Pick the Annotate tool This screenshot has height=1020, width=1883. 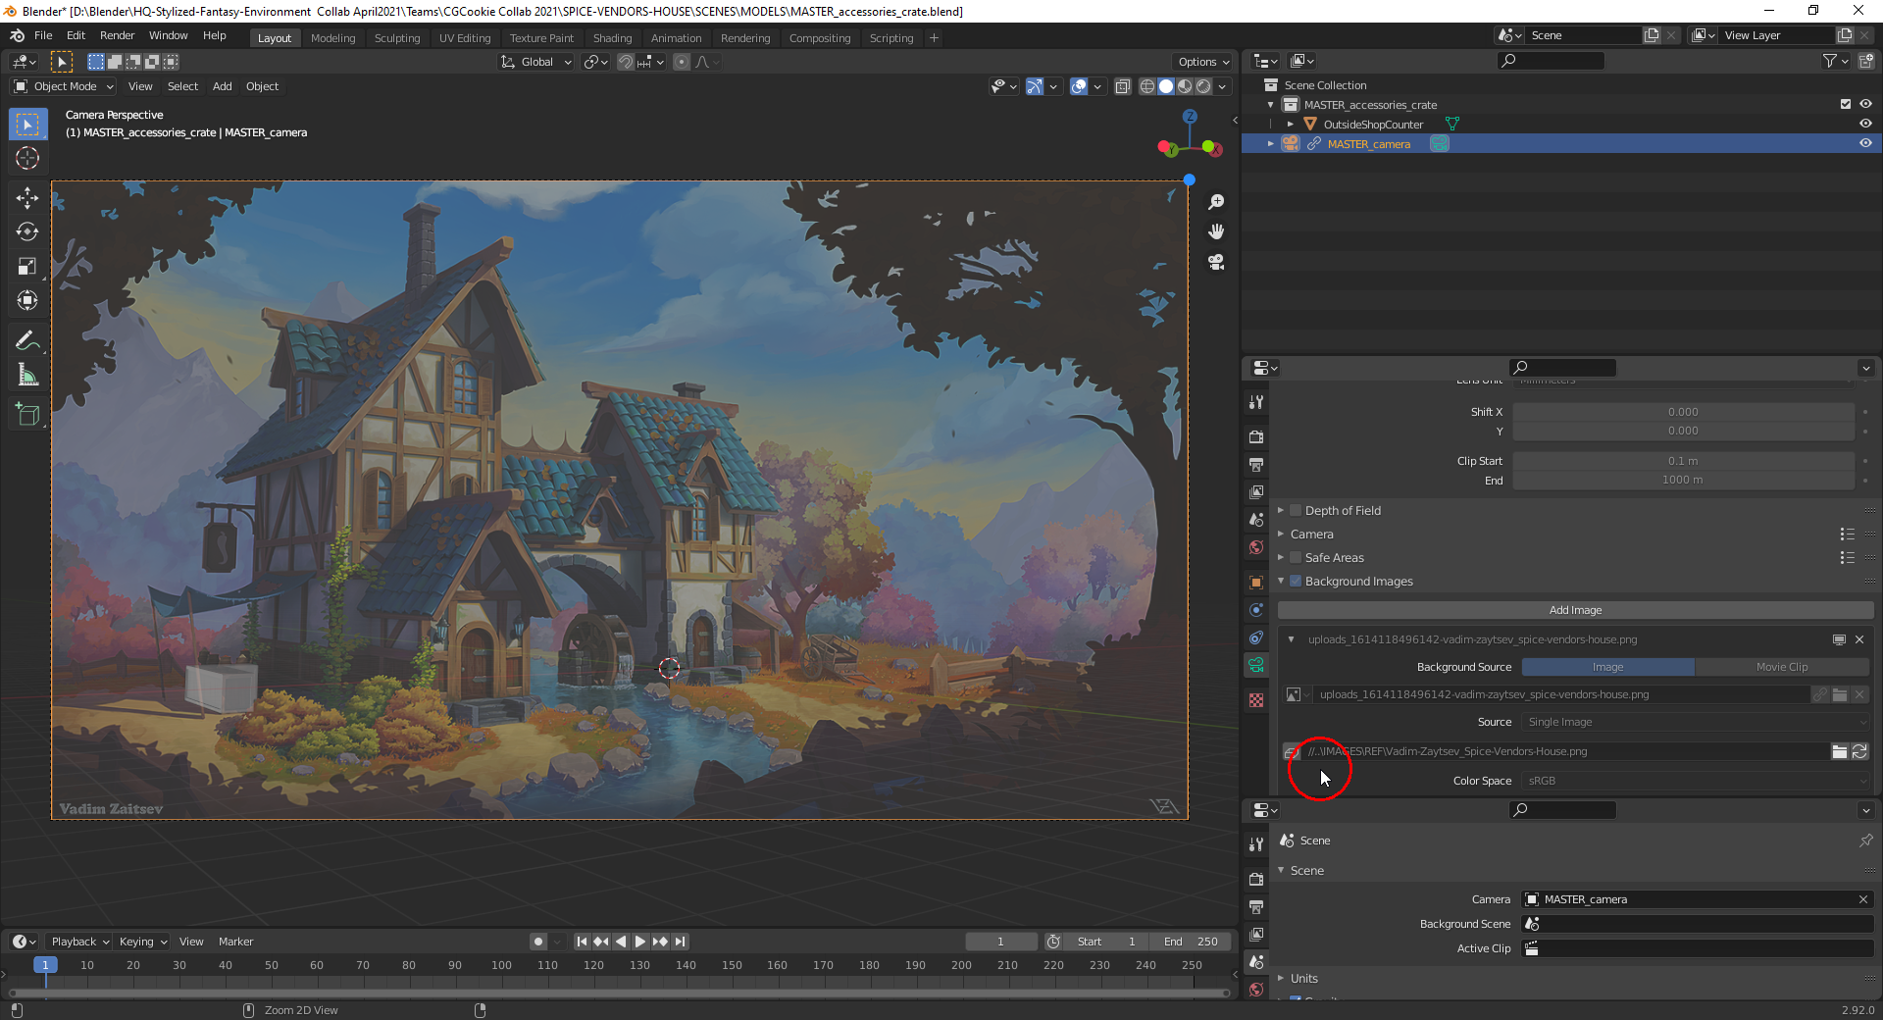pyautogui.click(x=27, y=341)
